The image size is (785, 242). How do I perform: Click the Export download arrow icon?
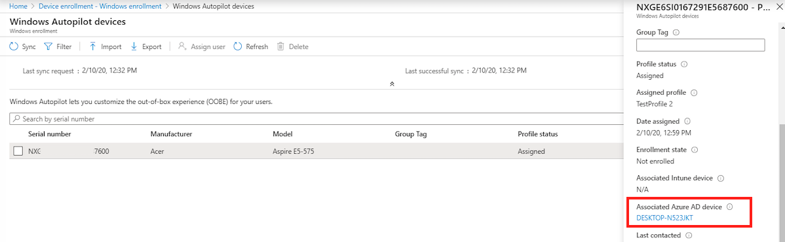click(134, 46)
